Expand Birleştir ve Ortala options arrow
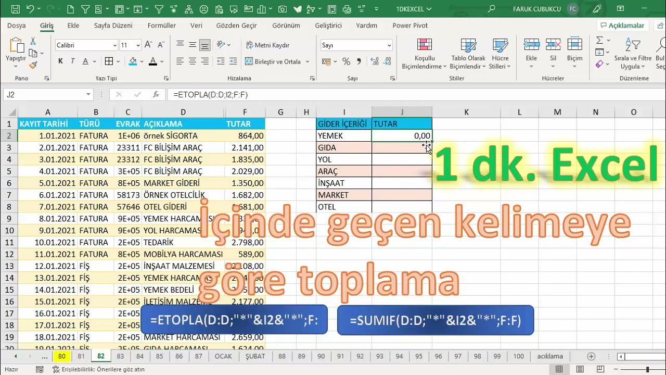 308,61
